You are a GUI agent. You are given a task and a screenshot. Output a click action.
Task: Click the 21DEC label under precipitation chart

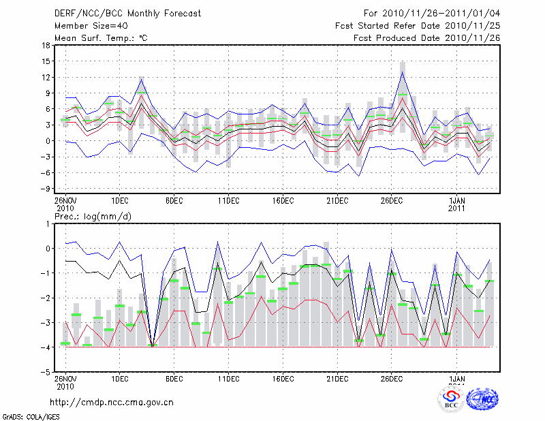(337, 379)
